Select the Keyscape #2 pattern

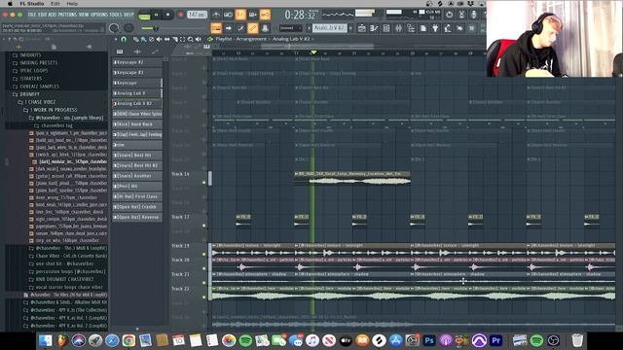click(137, 62)
